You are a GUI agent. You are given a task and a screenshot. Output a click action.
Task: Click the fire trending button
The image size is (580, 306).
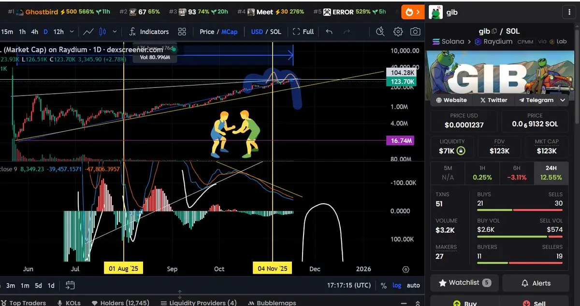(x=409, y=12)
